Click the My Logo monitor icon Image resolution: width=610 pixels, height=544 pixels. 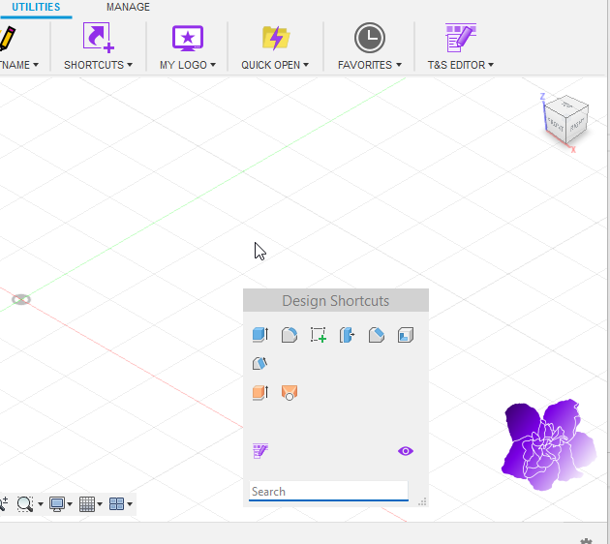(188, 38)
